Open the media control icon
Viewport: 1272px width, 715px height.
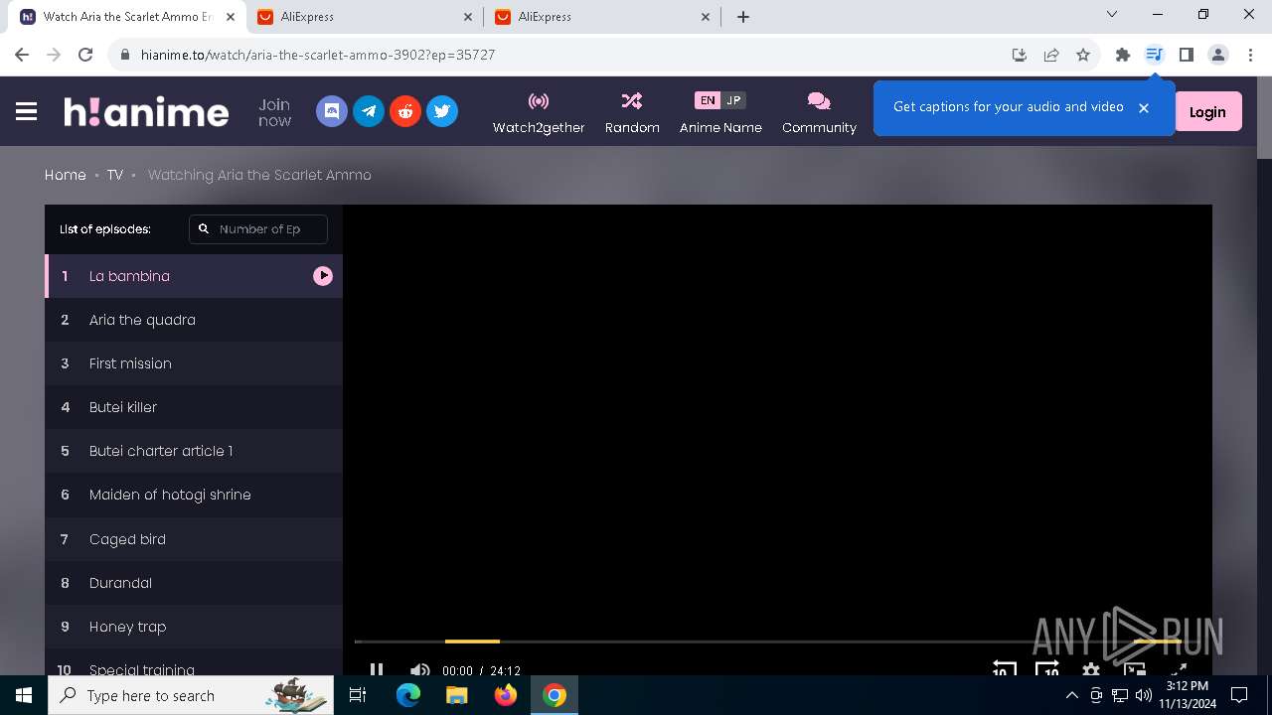pos(1154,55)
